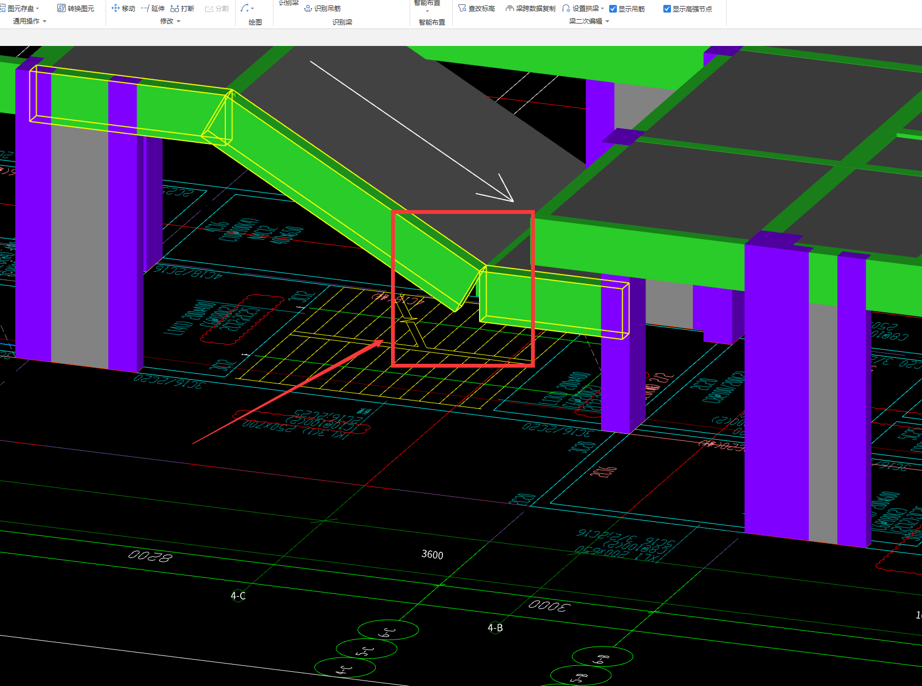Choose the 打断 (break) tool

click(182, 8)
